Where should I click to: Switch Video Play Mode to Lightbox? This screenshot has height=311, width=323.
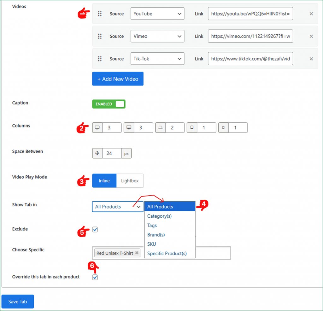(x=130, y=181)
